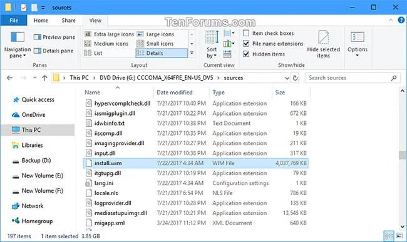Select OneDrive in navigation pane
Image resolution: width=407 pixels, height=242 pixels.
(x=29, y=115)
